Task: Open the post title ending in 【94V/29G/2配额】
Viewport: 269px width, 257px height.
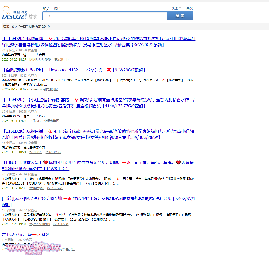Action: (74, 70)
